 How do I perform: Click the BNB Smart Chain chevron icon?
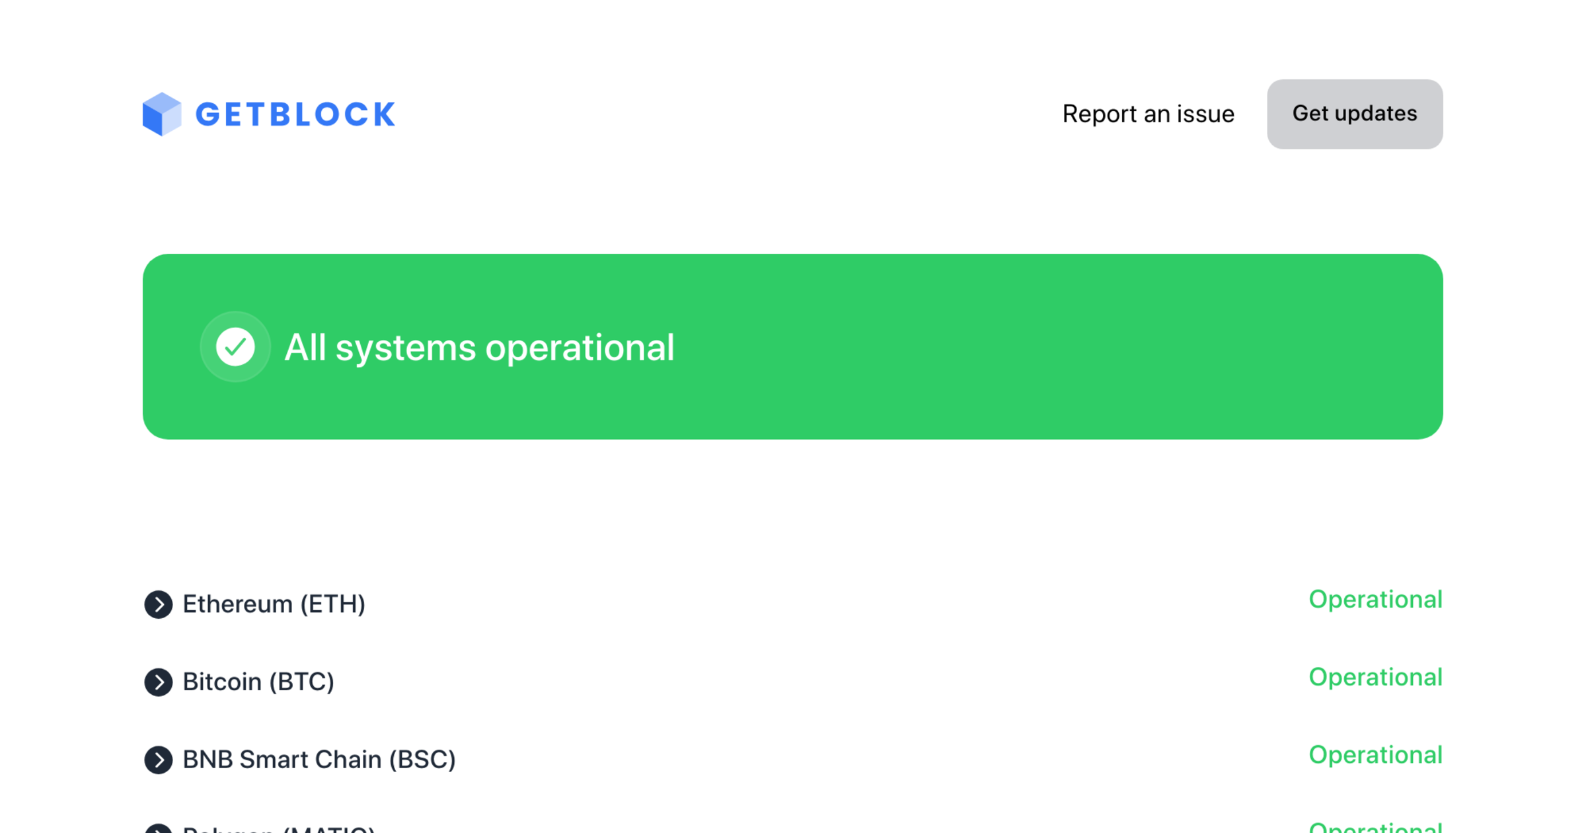pos(158,760)
